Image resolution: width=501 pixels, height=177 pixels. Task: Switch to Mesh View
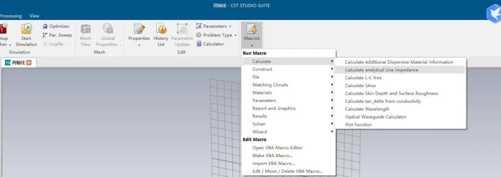(85, 35)
